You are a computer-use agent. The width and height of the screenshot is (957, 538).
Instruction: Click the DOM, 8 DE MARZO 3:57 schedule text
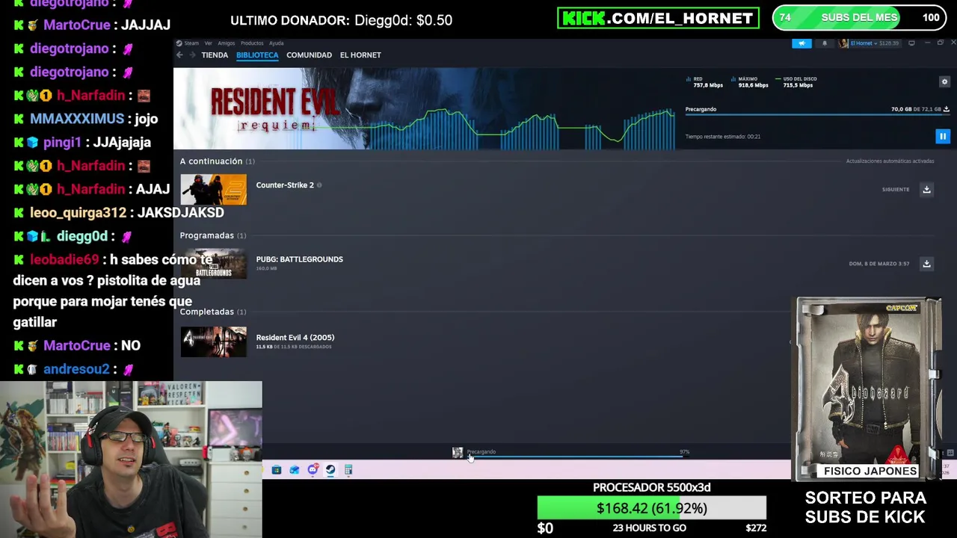click(879, 264)
